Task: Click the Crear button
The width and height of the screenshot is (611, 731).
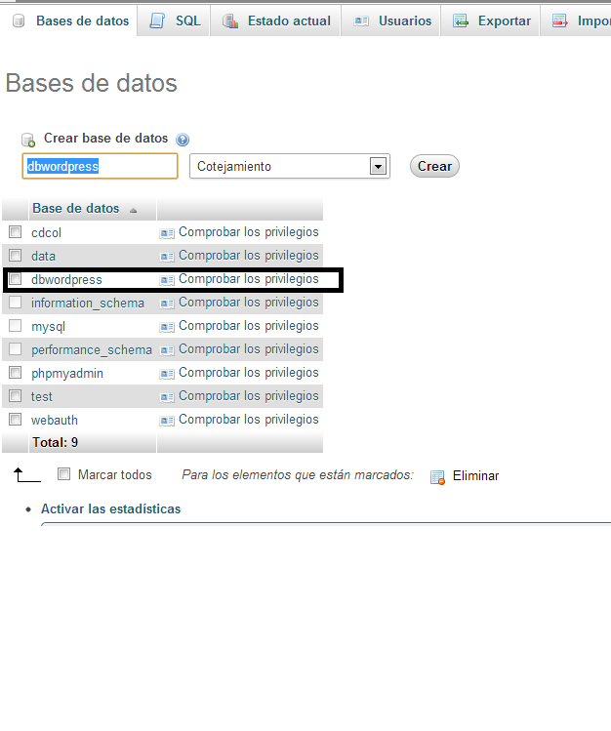Action: click(x=434, y=166)
